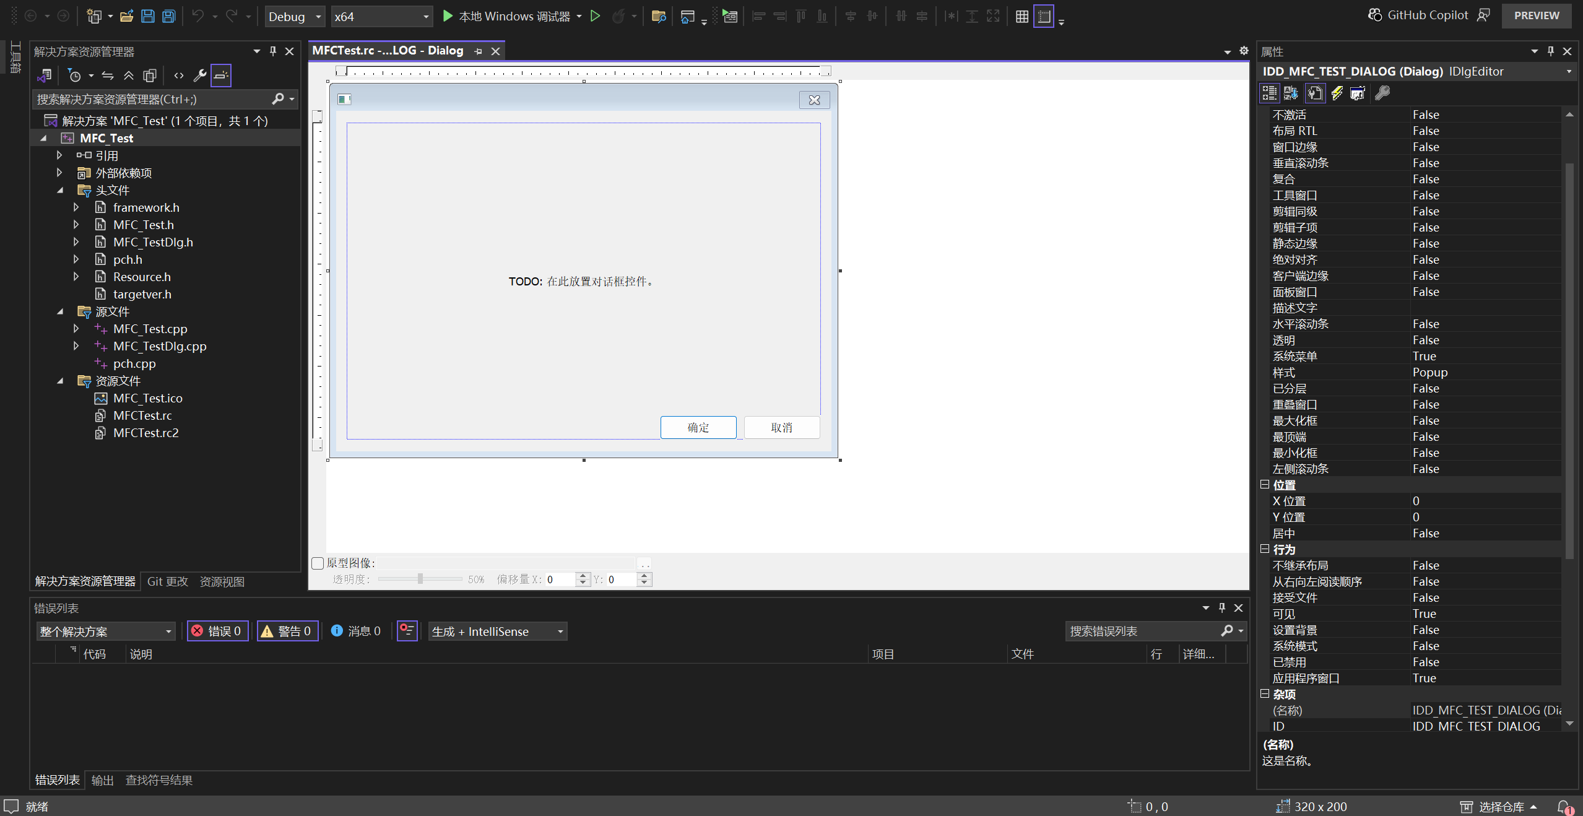Enable the 原型图像 checkbox

[x=318, y=563]
